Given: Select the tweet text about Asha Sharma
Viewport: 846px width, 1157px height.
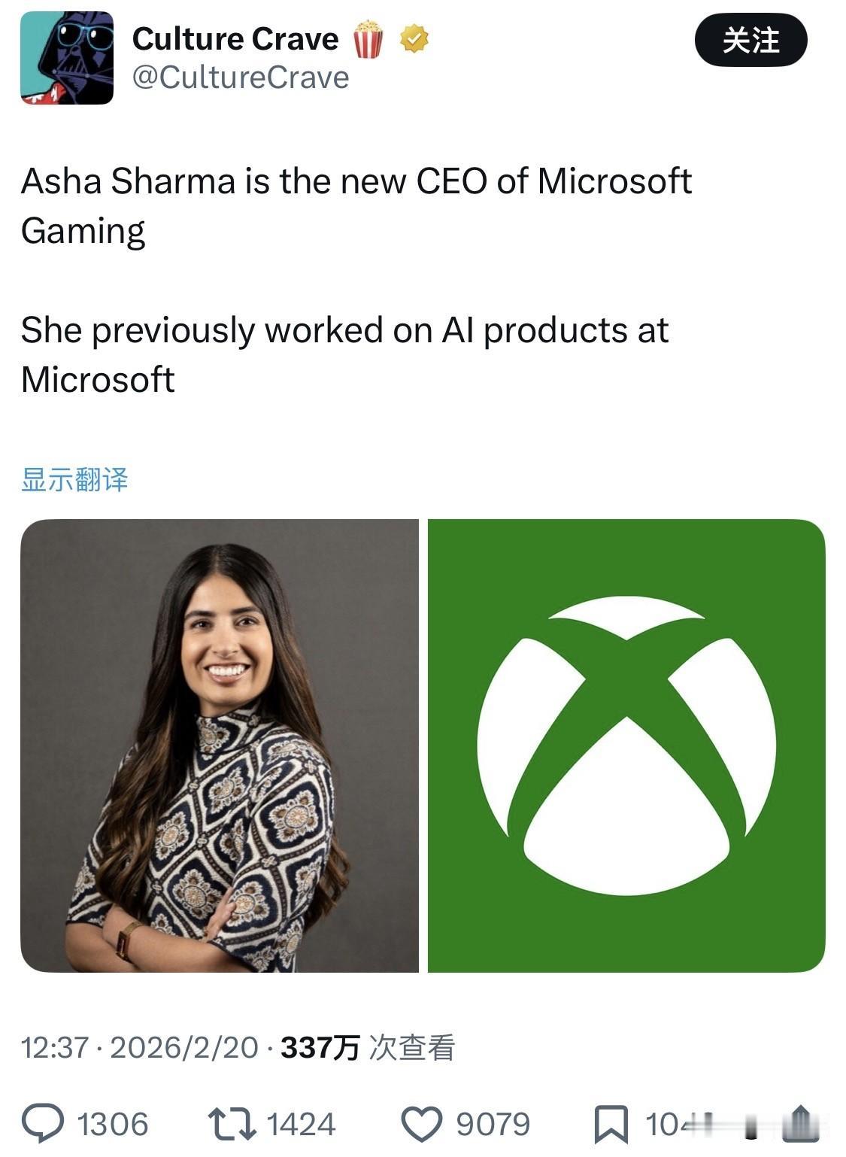Looking at the screenshot, I should click(356, 280).
